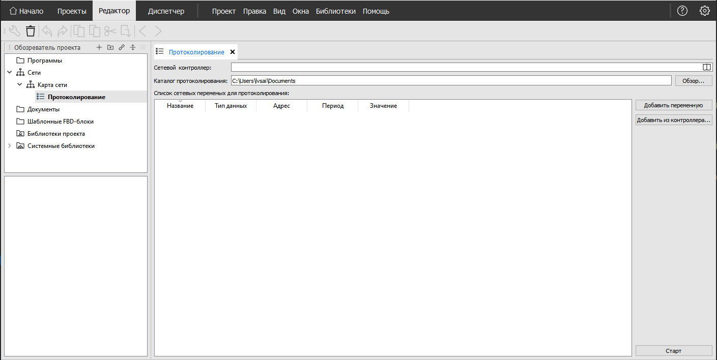Click the plus icon in project explorer
Viewport: 717px width, 360px height.
99,47
